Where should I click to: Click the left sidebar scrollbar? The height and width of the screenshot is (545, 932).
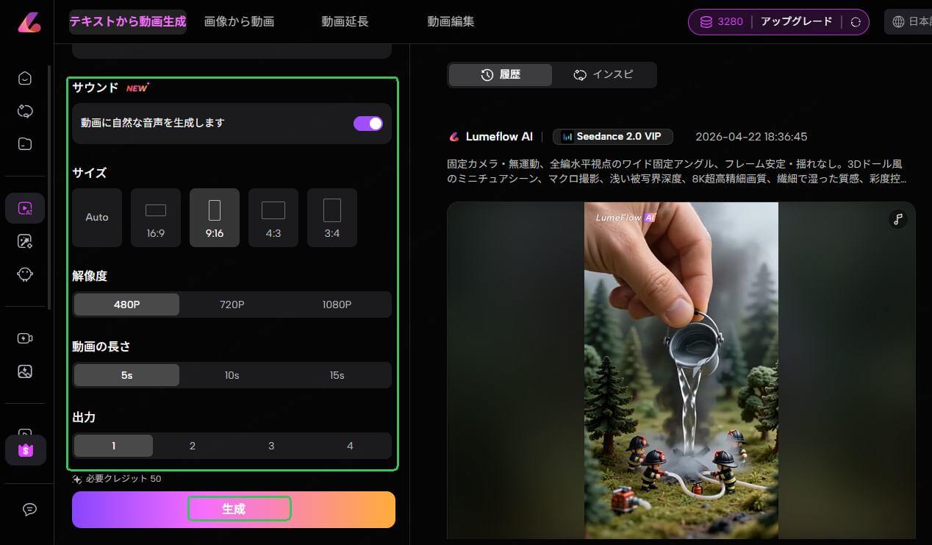pyautogui.click(x=50, y=188)
